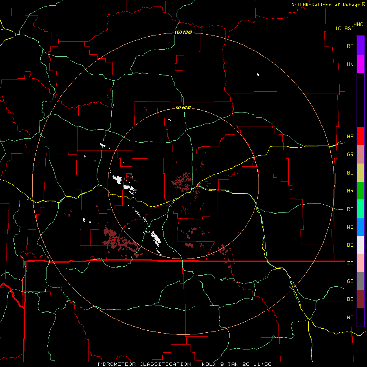The height and width of the screenshot is (367, 367).
Task: Pick the HR green legend swatch
Action: click(x=360, y=191)
